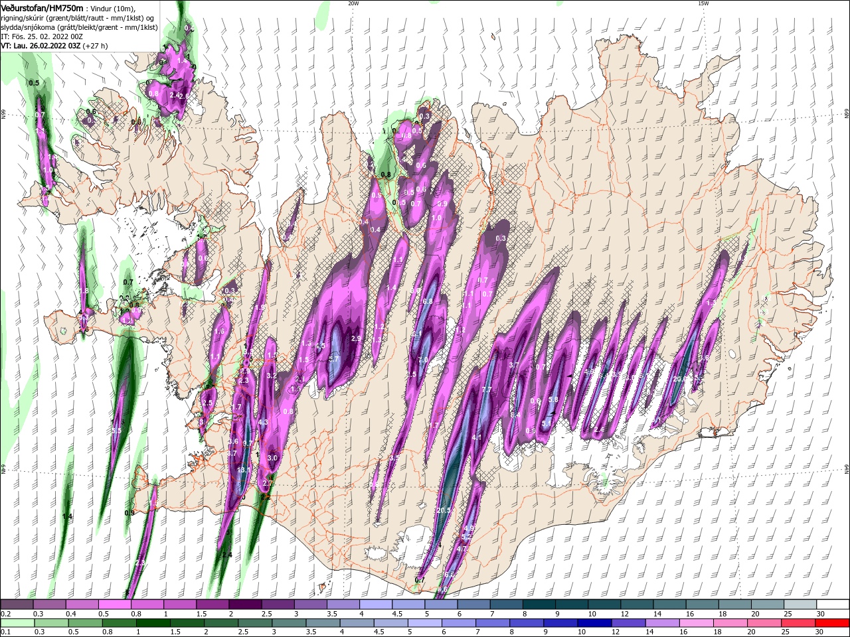
Task: Click the 5.8 value on the map
Action: (552, 399)
